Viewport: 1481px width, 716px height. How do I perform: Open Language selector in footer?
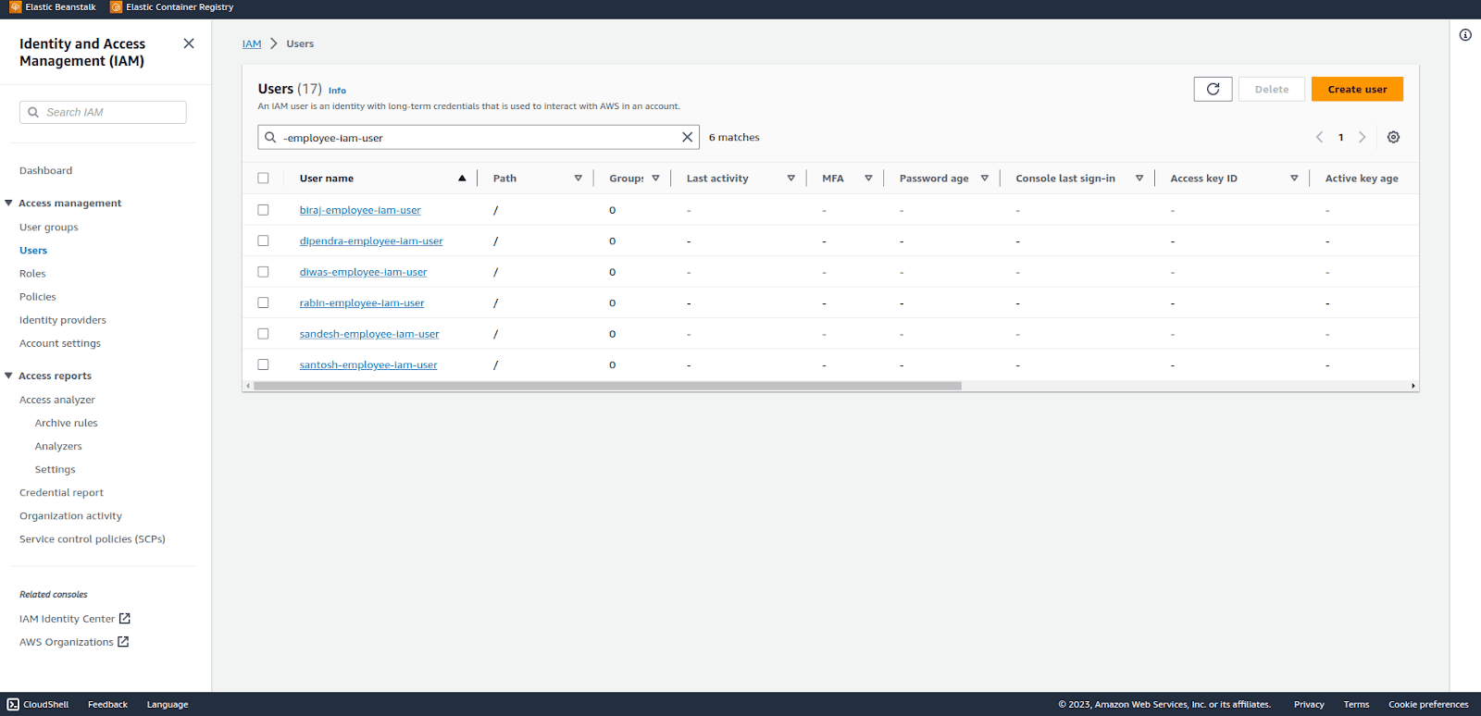(168, 704)
